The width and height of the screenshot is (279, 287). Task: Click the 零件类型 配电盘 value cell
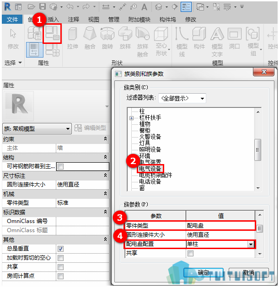[220, 226]
